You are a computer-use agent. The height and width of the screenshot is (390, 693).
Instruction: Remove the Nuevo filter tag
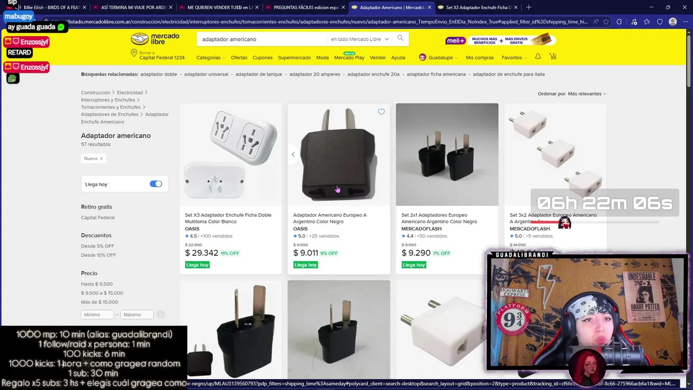click(x=101, y=159)
